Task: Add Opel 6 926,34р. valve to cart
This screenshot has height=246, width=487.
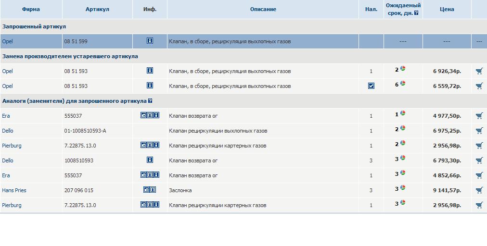Action: pyautogui.click(x=479, y=71)
